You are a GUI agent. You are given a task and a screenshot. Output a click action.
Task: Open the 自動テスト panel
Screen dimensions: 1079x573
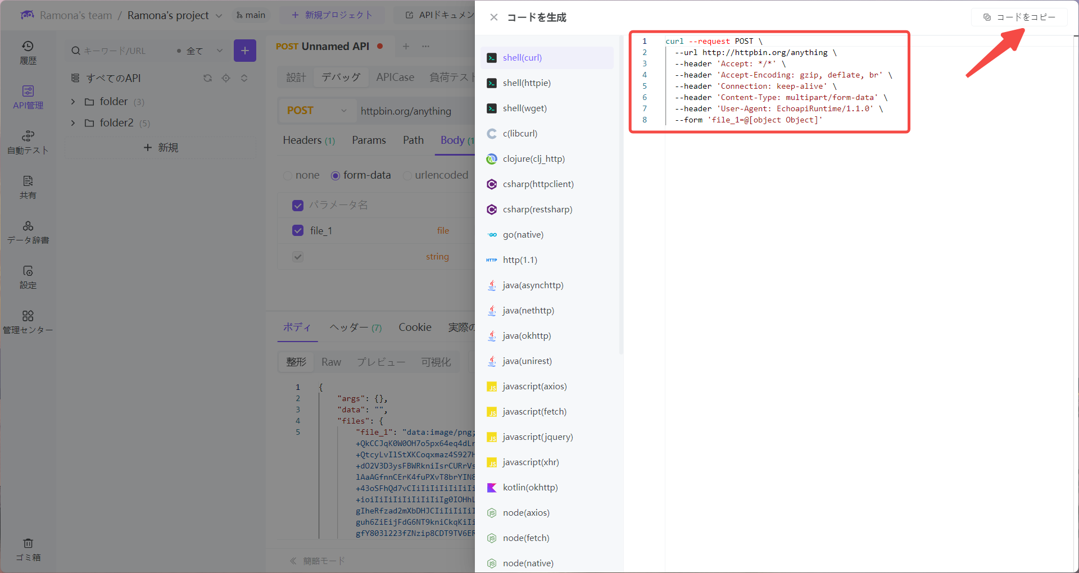28,142
